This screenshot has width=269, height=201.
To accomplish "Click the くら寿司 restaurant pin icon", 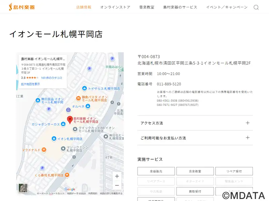I will (67, 175).
